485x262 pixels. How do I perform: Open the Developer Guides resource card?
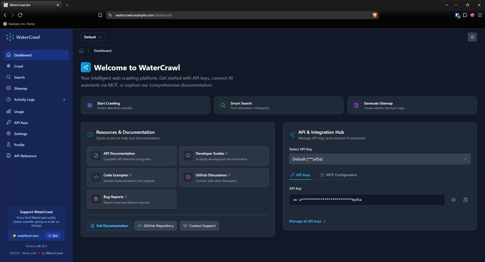(x=224, y=156)
